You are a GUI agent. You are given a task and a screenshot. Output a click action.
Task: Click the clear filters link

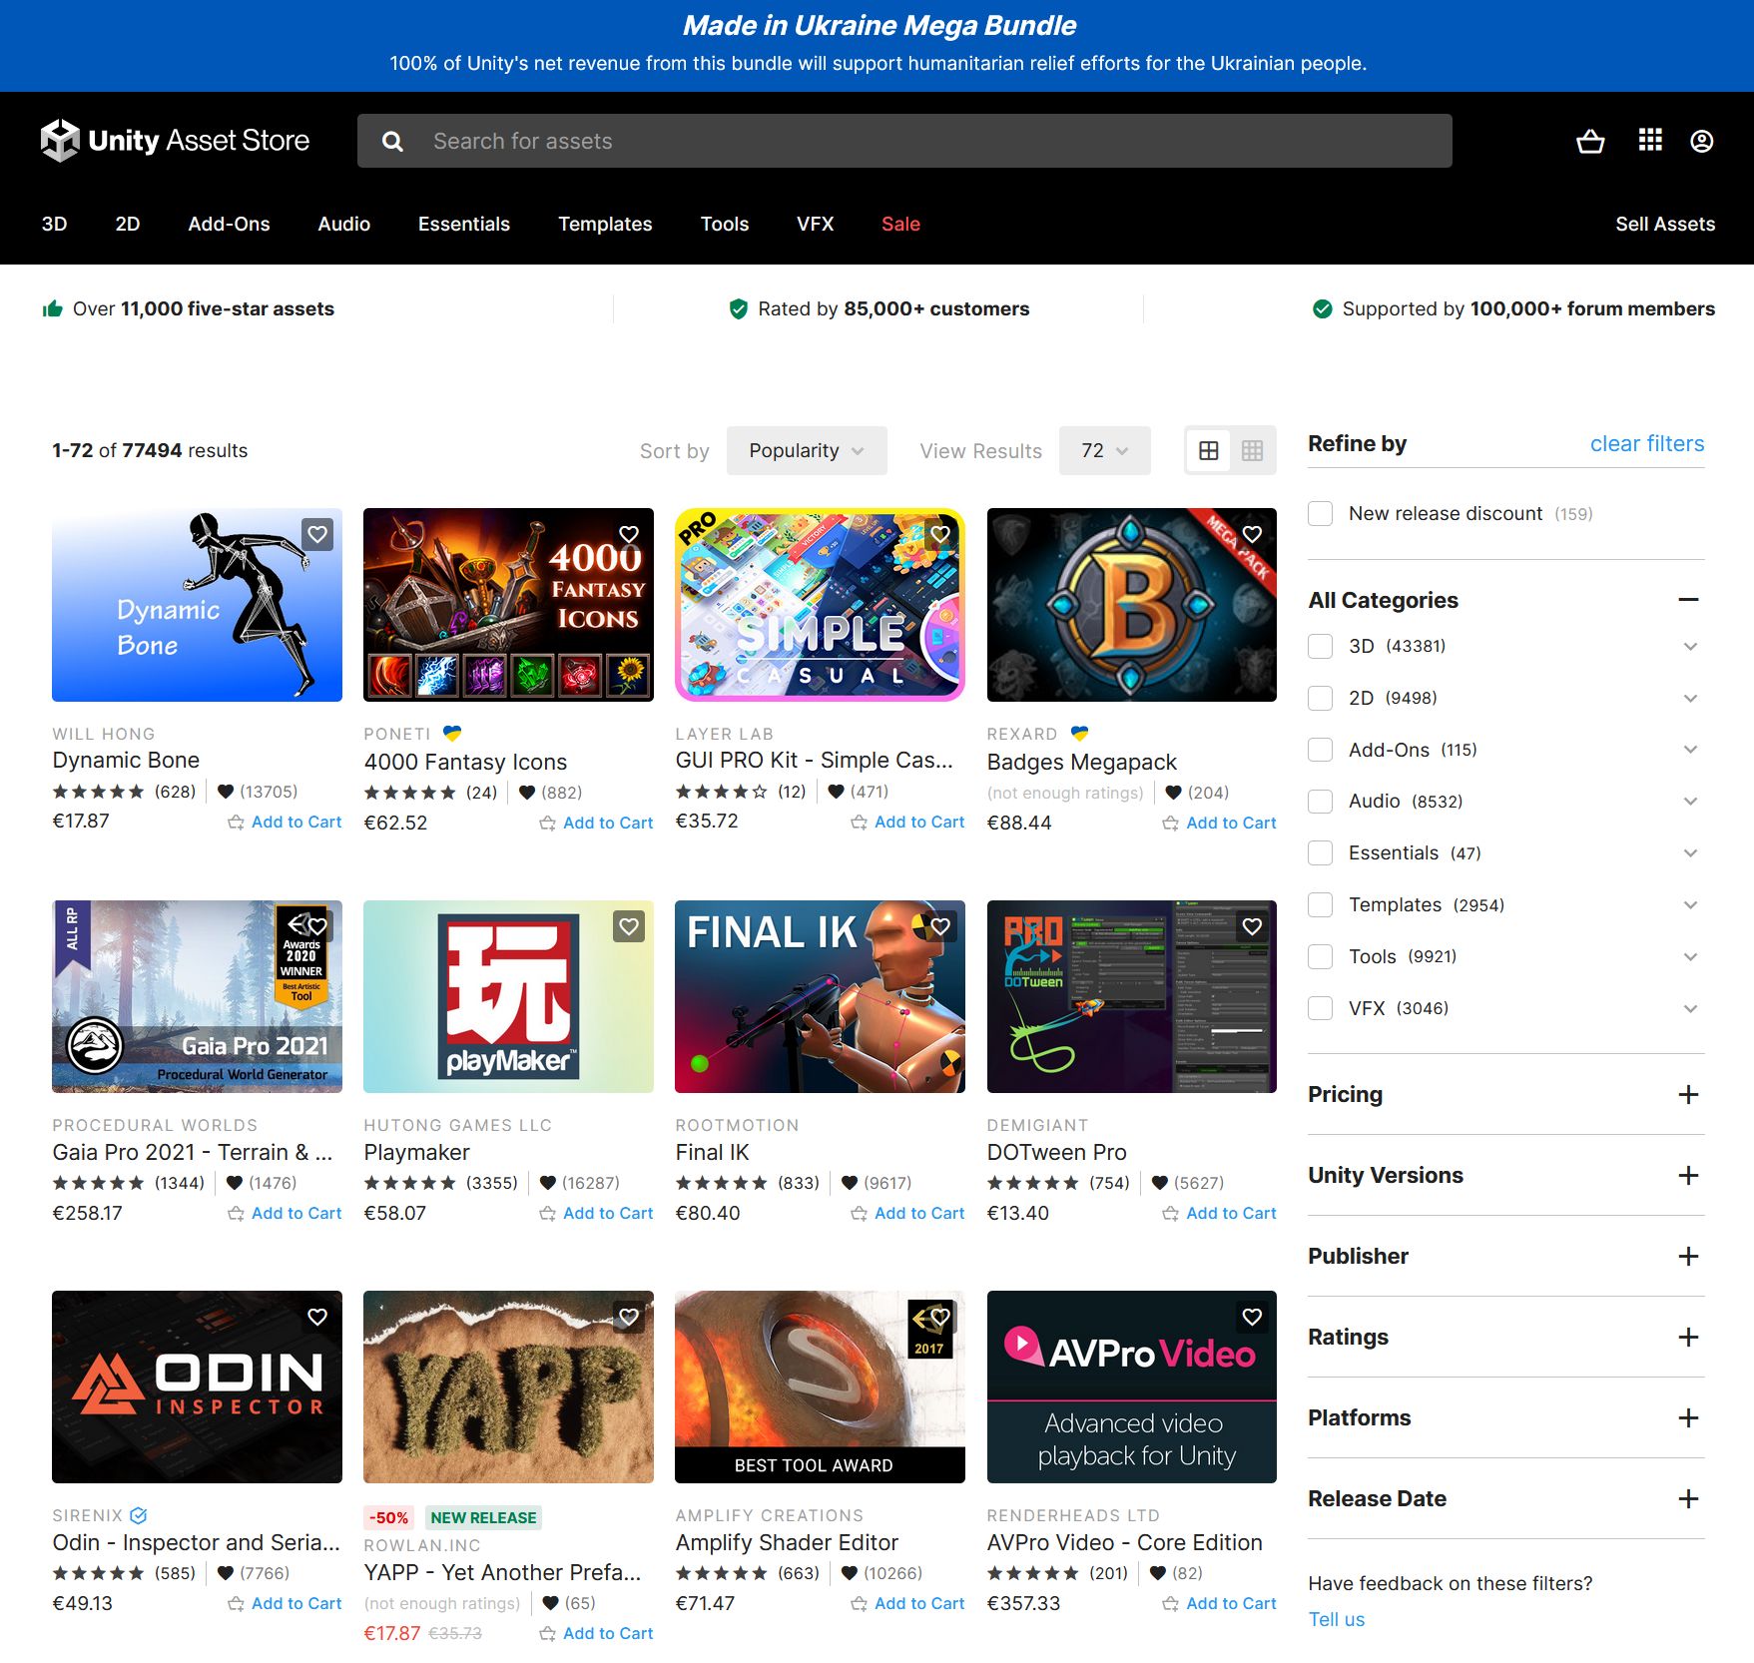pos(1647,443)
